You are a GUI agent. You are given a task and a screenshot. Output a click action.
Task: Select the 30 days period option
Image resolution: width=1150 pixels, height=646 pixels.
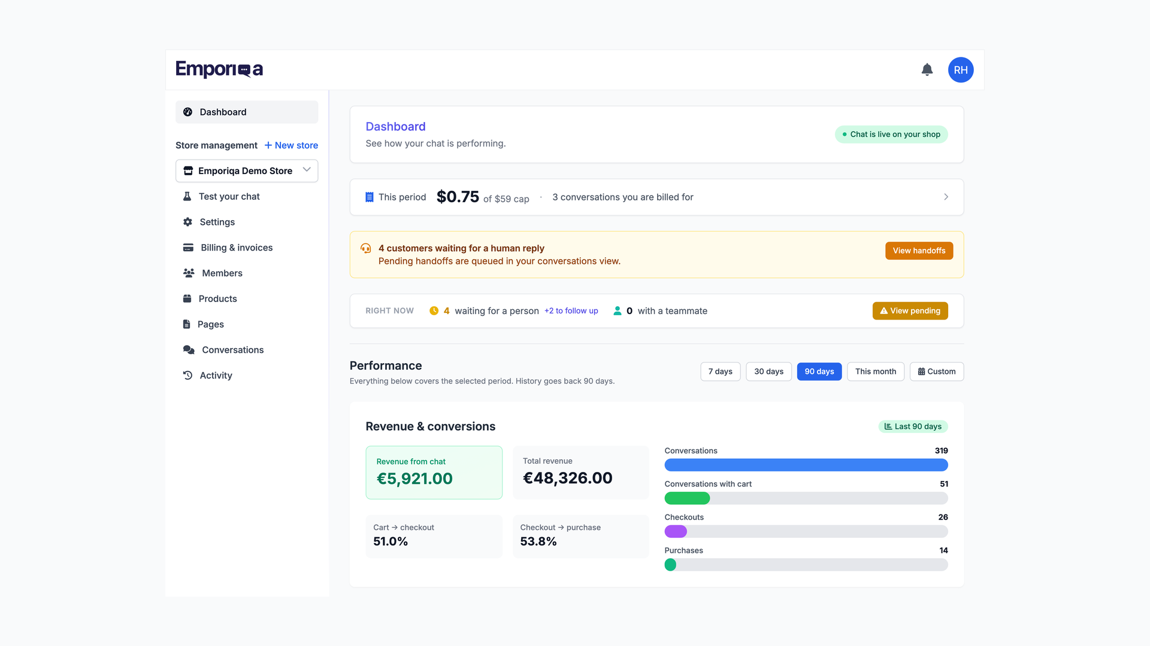click(769, 371)
